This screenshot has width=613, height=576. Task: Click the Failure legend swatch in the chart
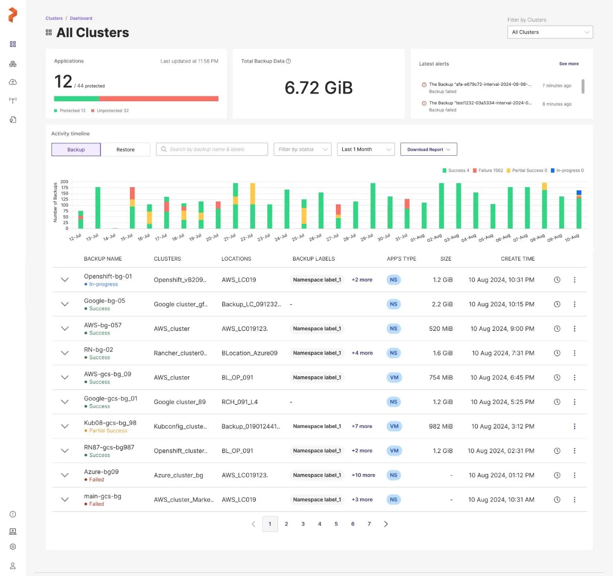tap(475, 171)
